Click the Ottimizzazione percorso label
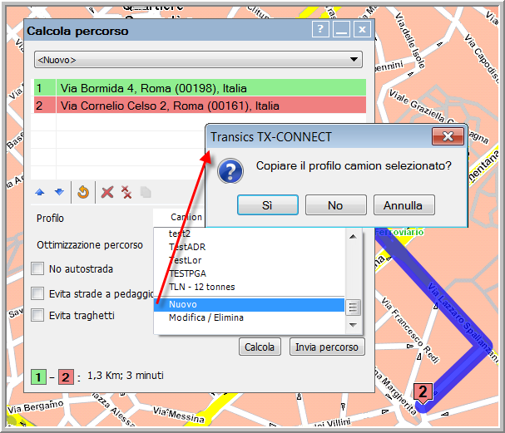The width and height of the screenshot is (505, 433). pos(90,245)
